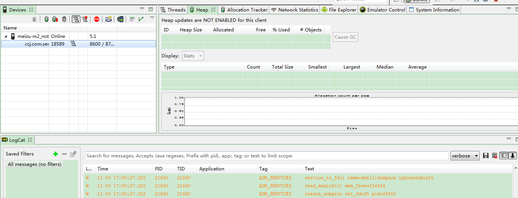This screenshot has height=198, width=518.
Task: Click the Total Size column header
Action: [279, 67]
